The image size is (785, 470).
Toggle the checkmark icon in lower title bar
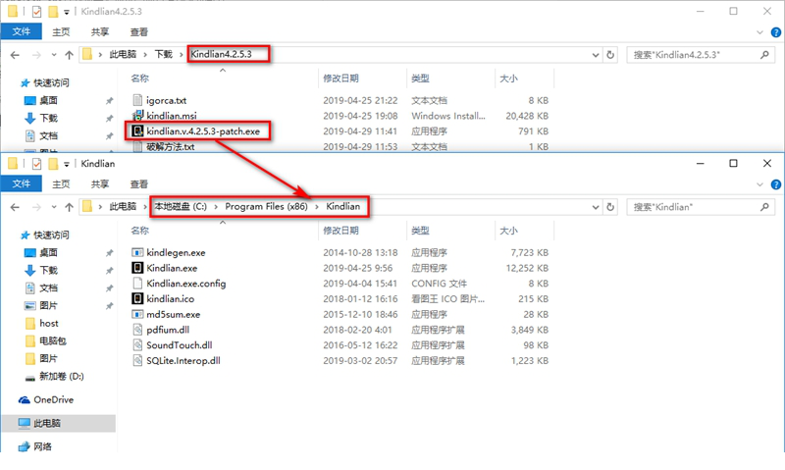coord(37,163)
